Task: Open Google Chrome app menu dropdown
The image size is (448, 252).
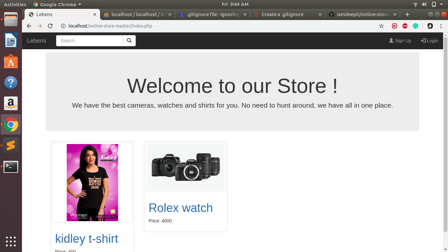Action: (57, 4)
